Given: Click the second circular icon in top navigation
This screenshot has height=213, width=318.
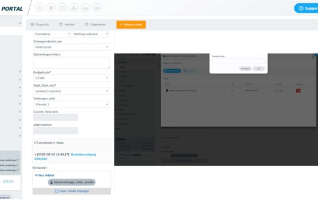Looking at the screenshot, I should pyautogui.click(x=51, y=8).
